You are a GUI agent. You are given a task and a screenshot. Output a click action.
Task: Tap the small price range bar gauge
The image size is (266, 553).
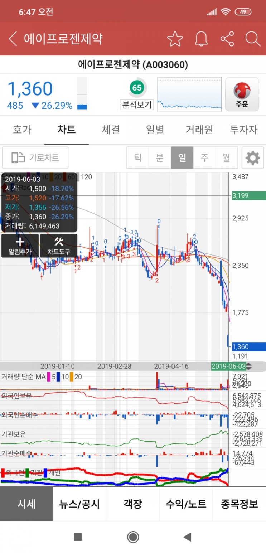click(x=82, y=94)
